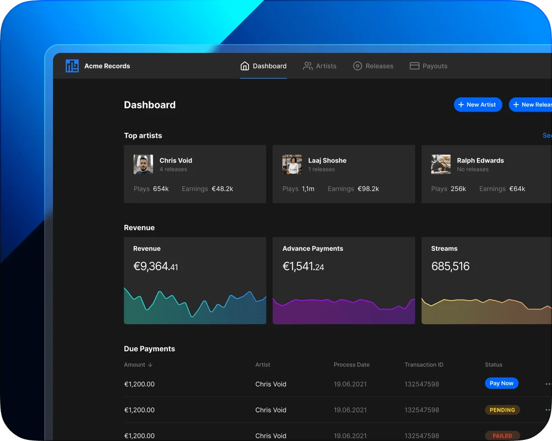Image resolution: width=552 pixels, height=441 pixels.
Task: Click the 654k plays value
Action: [161, 189]
